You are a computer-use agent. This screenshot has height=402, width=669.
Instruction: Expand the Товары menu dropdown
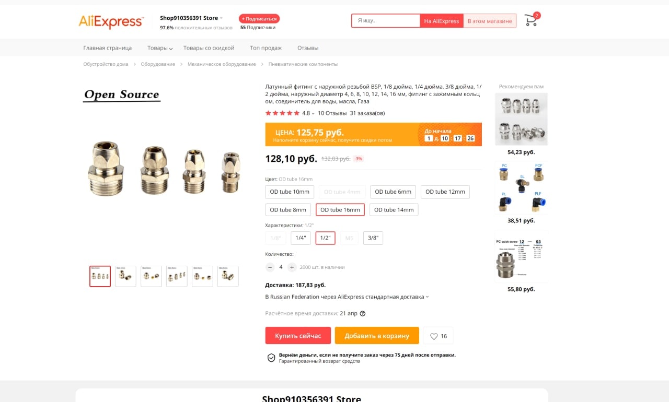pos(160,48)
